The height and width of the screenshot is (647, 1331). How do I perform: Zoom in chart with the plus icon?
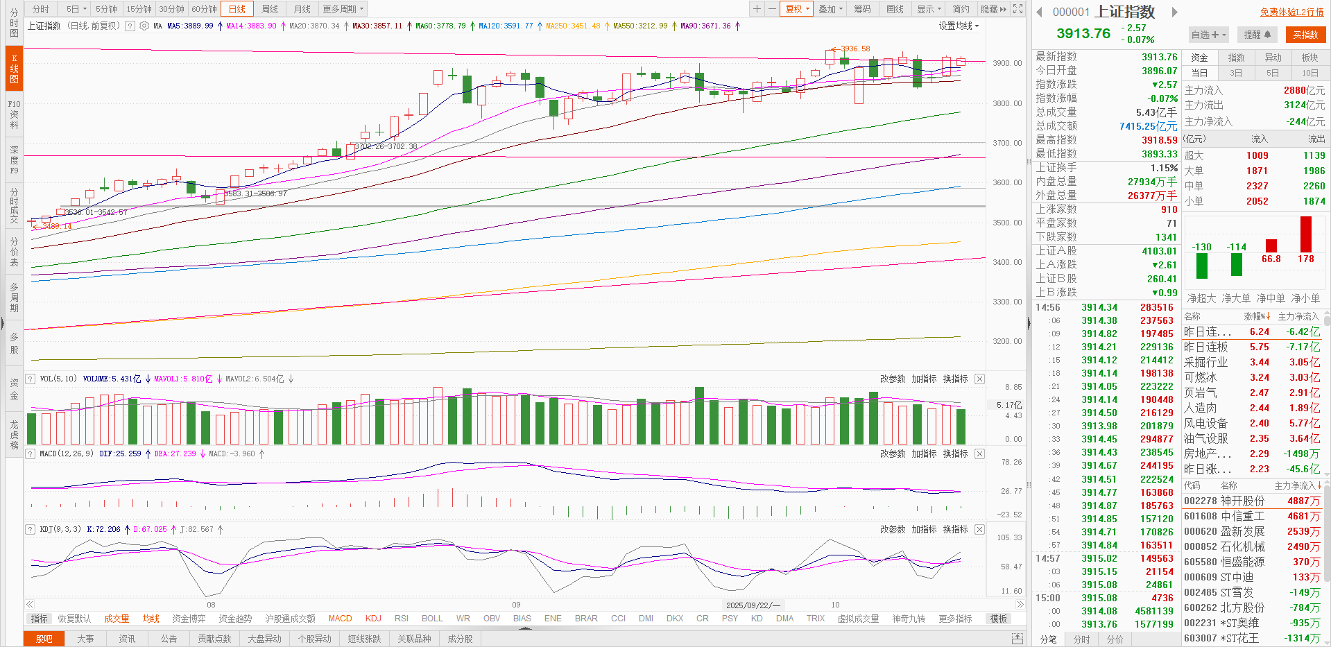point(757,9)
